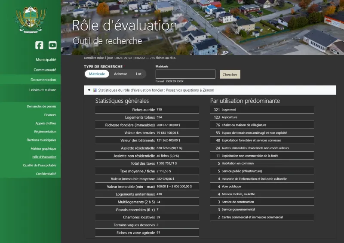Click the Outil de recherche subtitle
Screen dimensions: 344x243
tap(107, 41)
